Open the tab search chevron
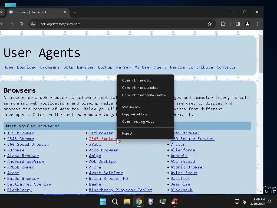 click(x=1, y=12)
